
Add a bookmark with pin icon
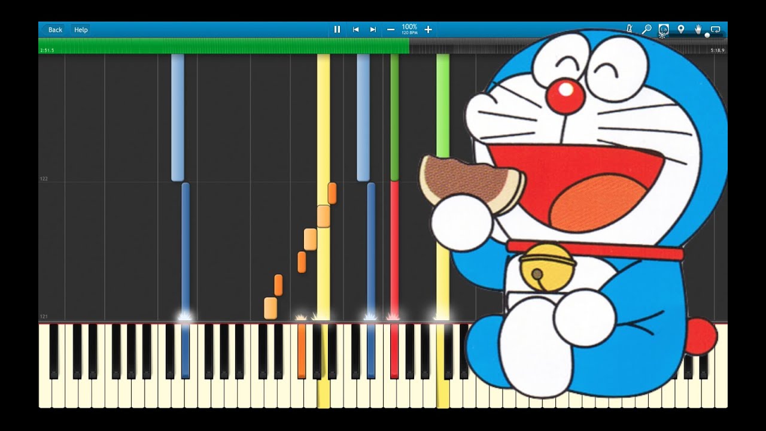click(680, 29)
